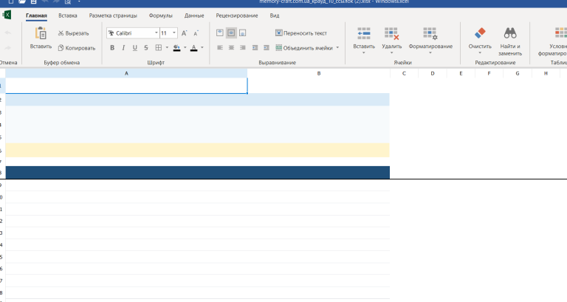Screen dimensions: 567x302
Task: Select column A header
Action: [x=126, y=73]
